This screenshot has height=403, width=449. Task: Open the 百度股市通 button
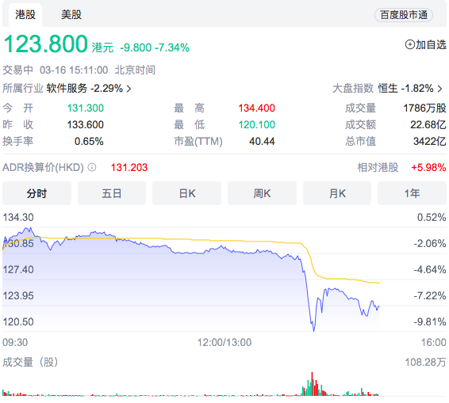(404, 15)
